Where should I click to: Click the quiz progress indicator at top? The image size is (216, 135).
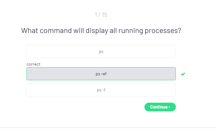point(101,15)
